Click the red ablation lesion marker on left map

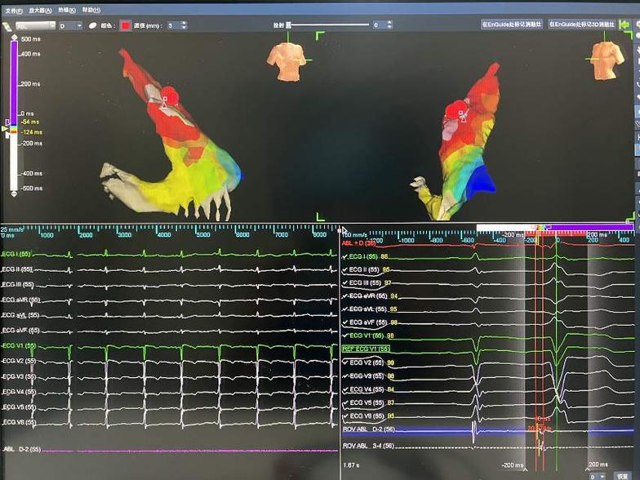coord(168,96)
